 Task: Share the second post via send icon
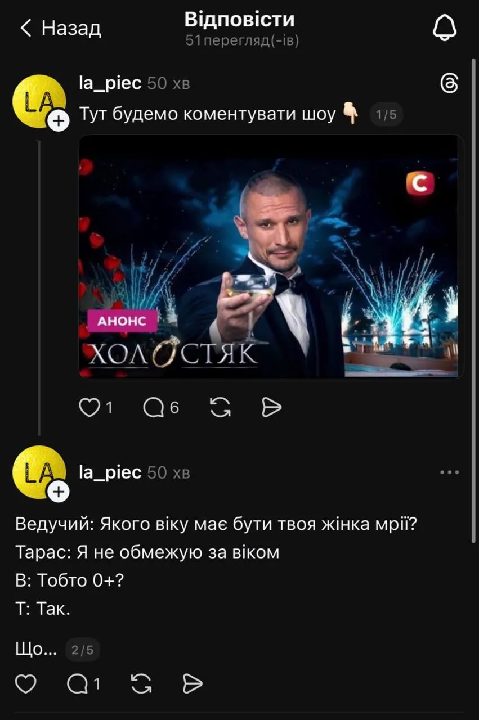193,683
